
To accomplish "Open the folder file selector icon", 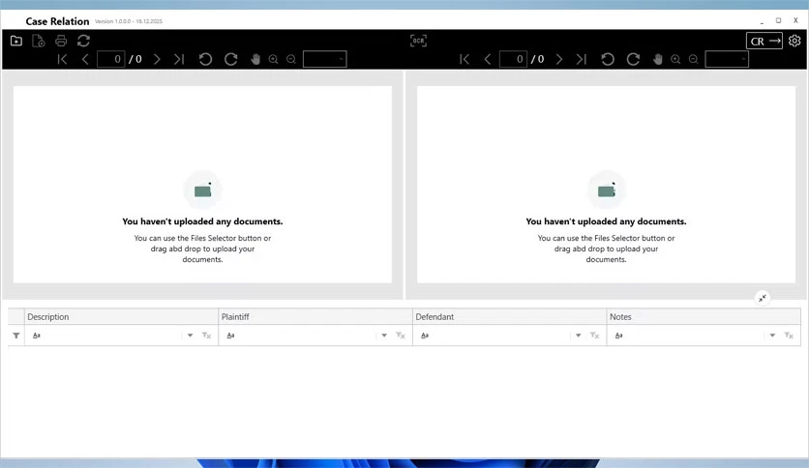I will click(x=16, y=41).
